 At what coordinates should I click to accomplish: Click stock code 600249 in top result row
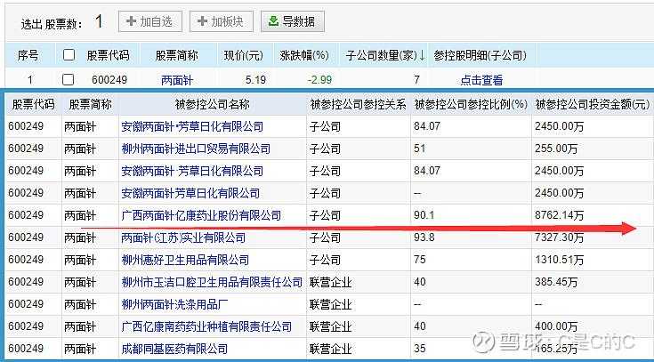click(x=109, y=80)
